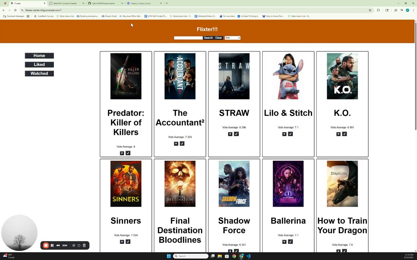
Task: Mark K.O. as watched
Action: (344, 134)
